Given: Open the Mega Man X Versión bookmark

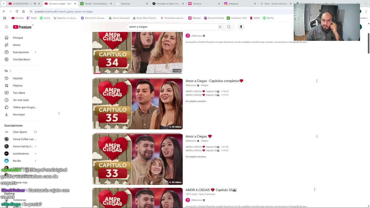Looking at the screenshot, I should (x=145, y=18).
